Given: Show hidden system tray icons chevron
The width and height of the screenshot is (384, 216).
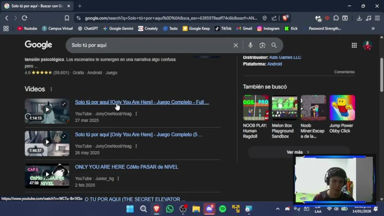Looking at the screenshot, I should (278, 209).
